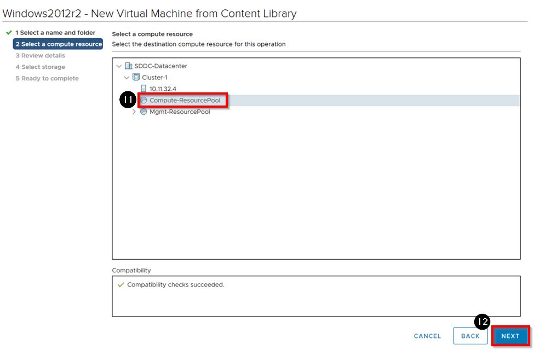Open step 2 Select a compute resource
Viewport: 534px width, 351px height.
[x=58, y=44]
